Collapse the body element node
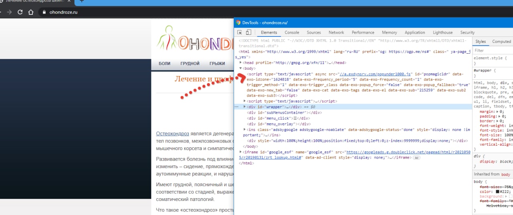The height and width of the screenshot is (215, 513). (240, 68)
